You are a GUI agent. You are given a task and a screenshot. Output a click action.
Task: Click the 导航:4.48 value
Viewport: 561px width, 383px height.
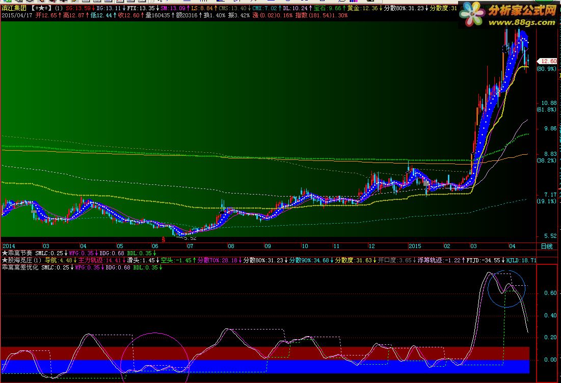click(x=58, y=260)
